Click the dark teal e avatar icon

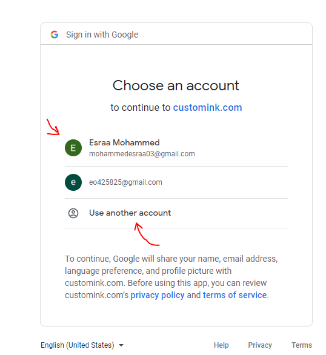coord(73,182)
